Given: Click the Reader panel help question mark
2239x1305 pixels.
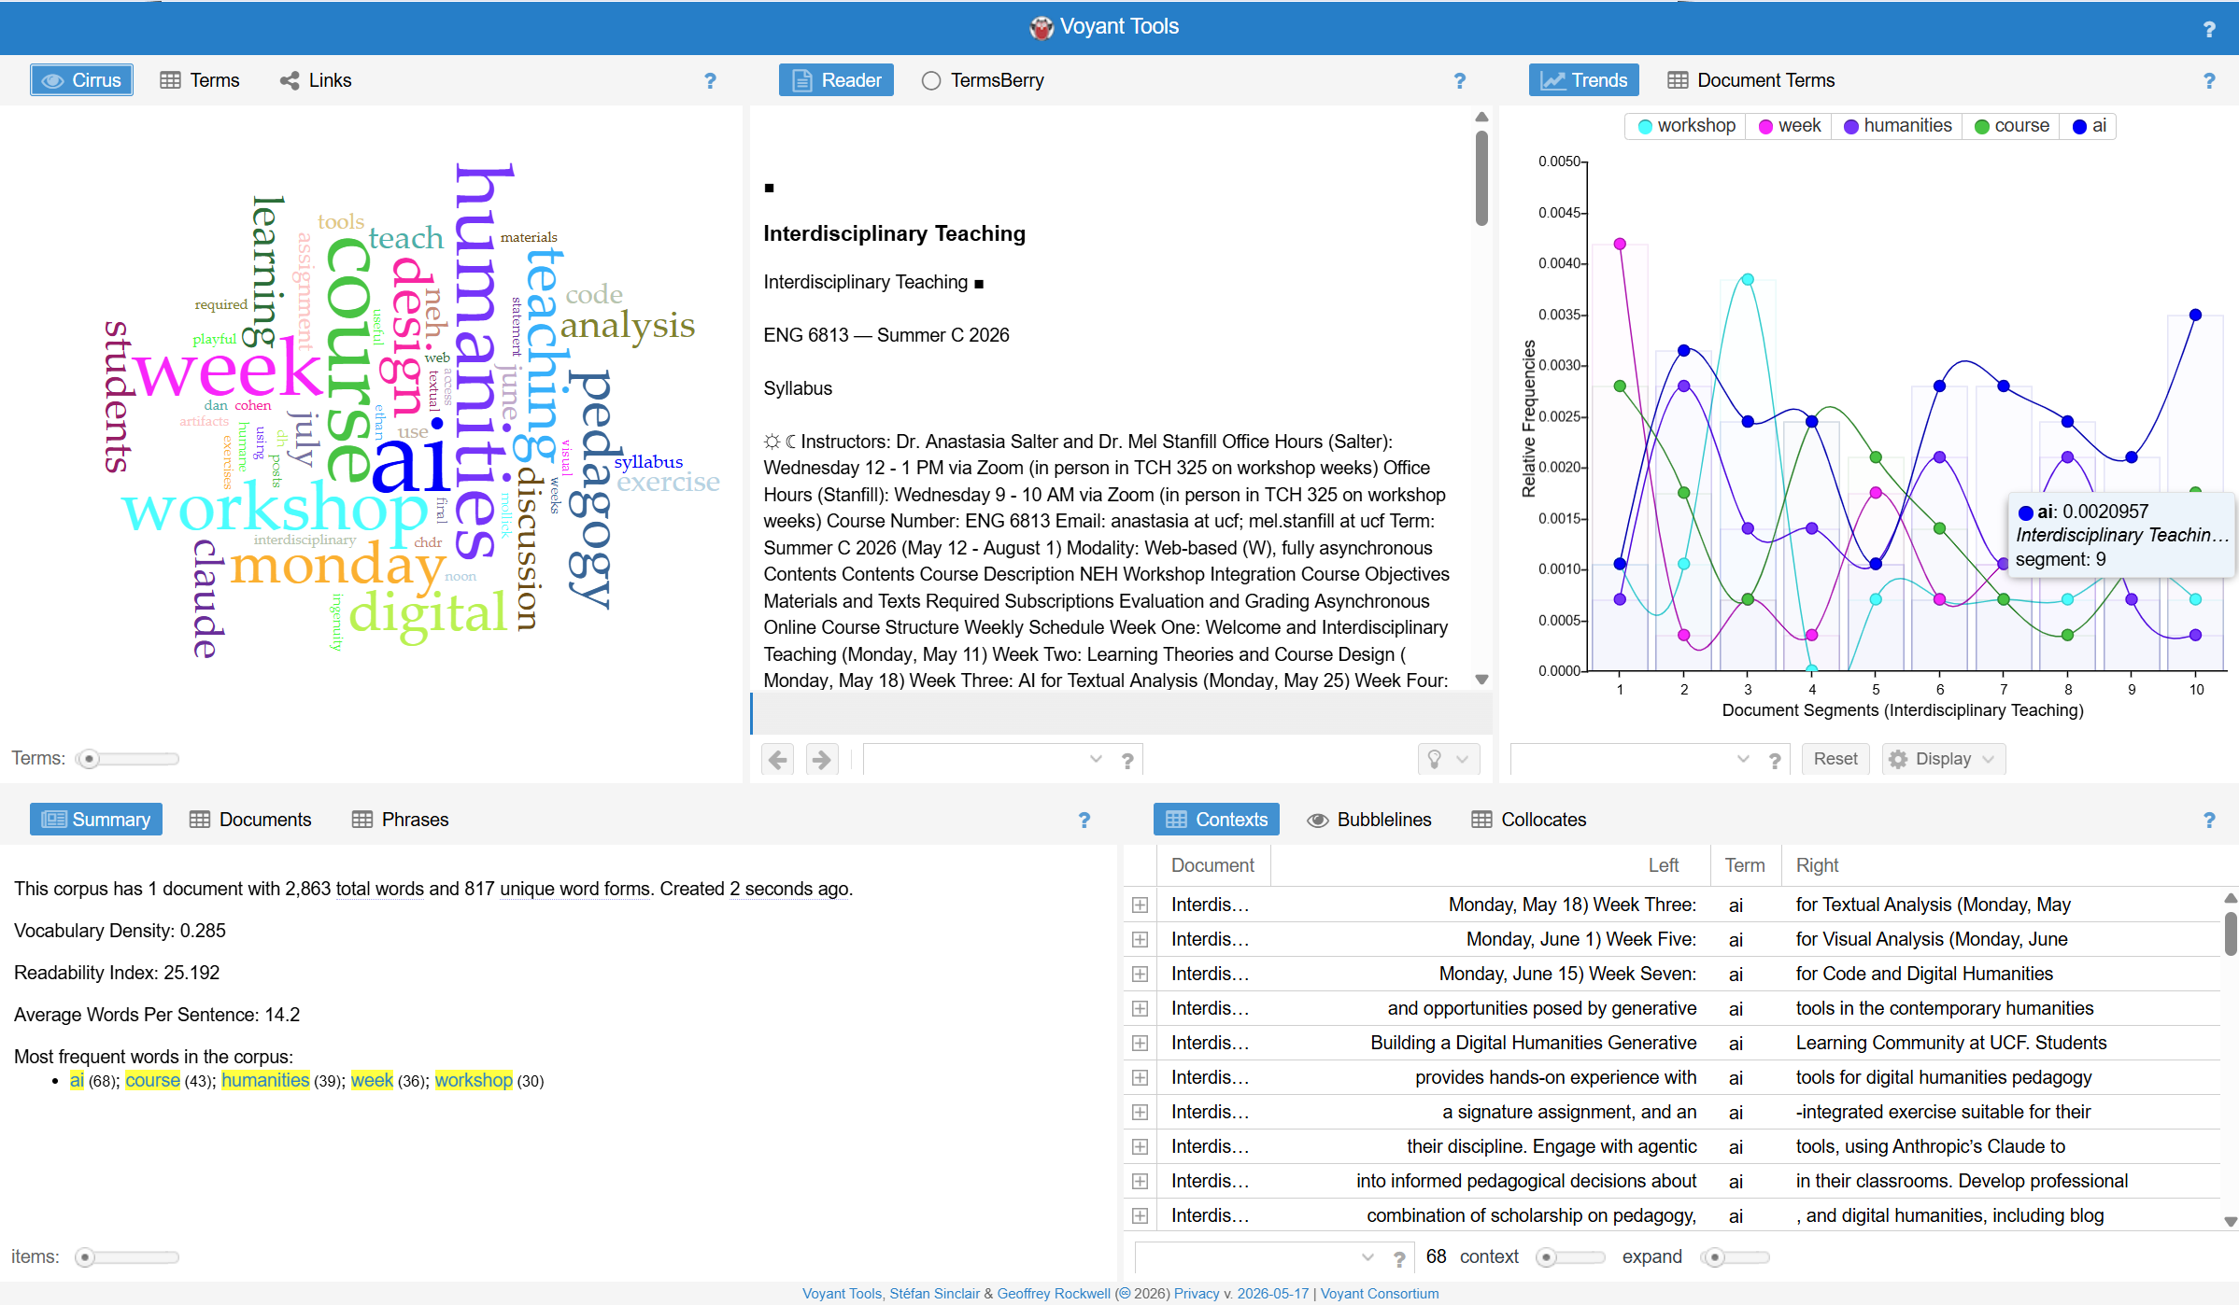Looking at the screenshot, I should [1459, 81].
